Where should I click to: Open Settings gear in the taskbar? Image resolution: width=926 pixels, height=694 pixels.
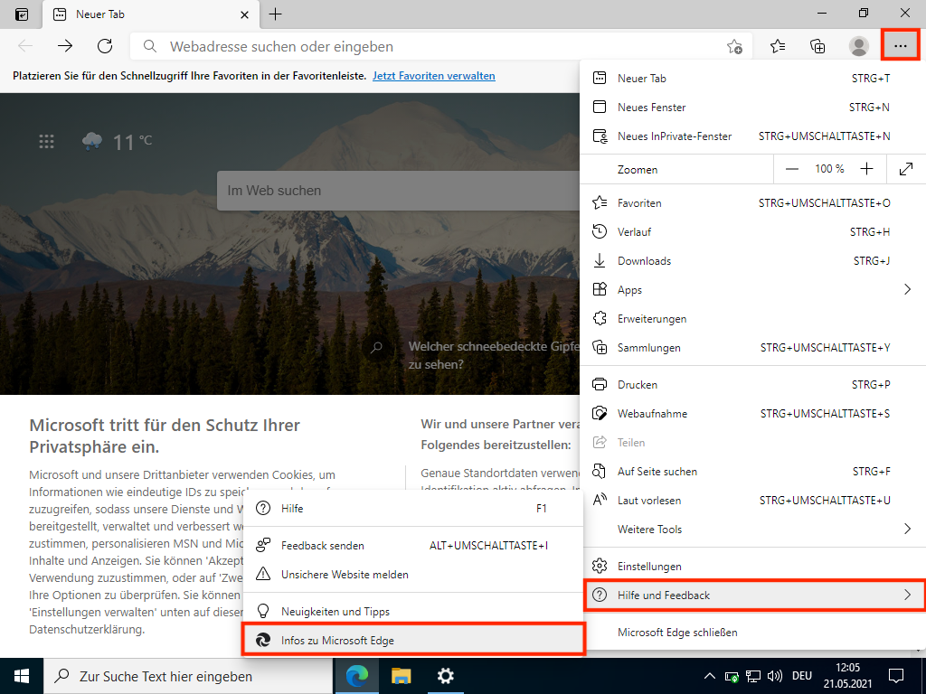(446, 676)
